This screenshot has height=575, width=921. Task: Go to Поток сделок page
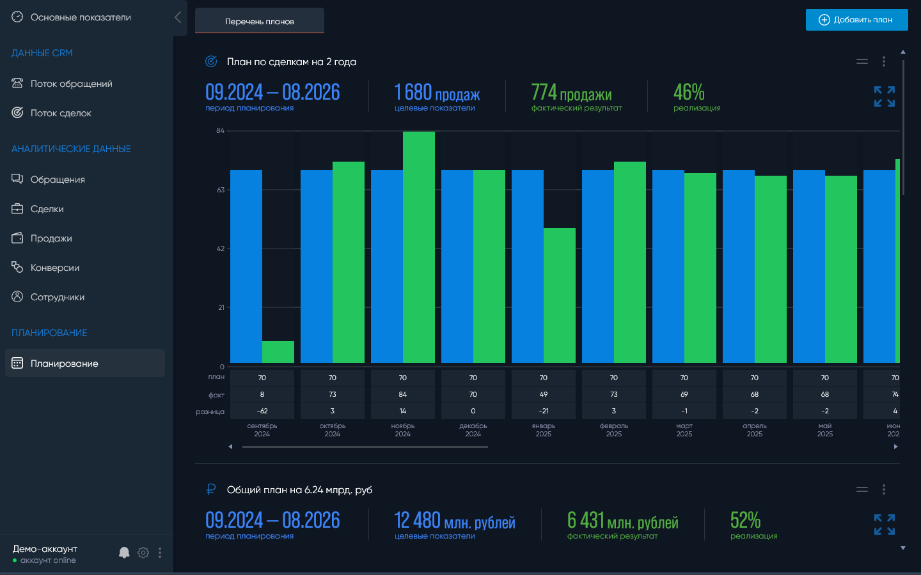coord(61,113)
